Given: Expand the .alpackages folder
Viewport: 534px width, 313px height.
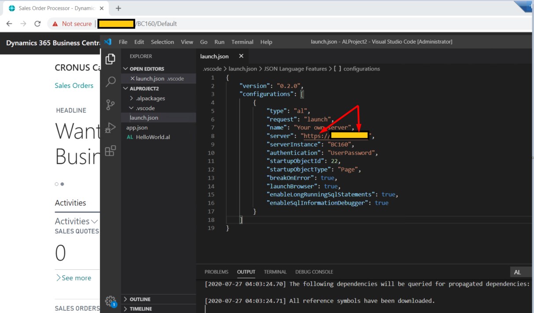Looking at the screenshot, I should pyautogui.click(x=147, y=98).
